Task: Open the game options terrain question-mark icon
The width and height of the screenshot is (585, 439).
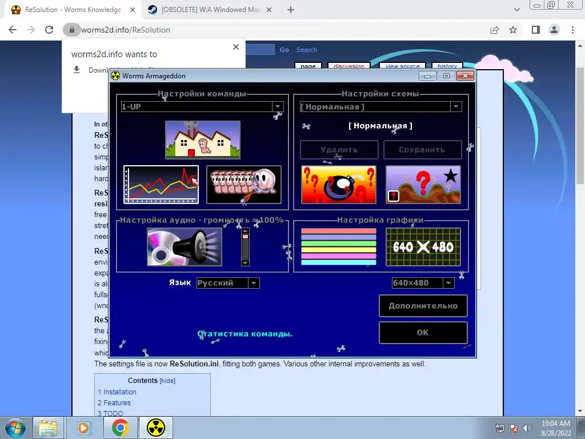Action: coord(423,185)
